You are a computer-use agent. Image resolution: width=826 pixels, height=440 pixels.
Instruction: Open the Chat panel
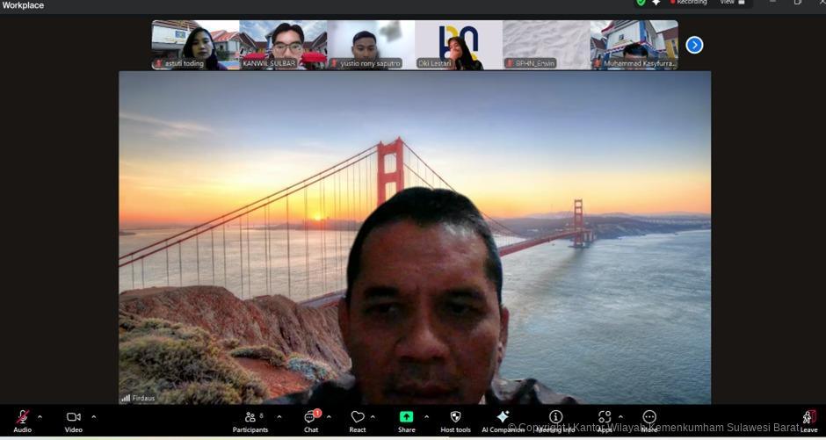tap(310, 417)
